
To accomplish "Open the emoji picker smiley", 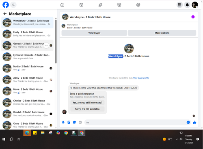I will pos(188,122).
